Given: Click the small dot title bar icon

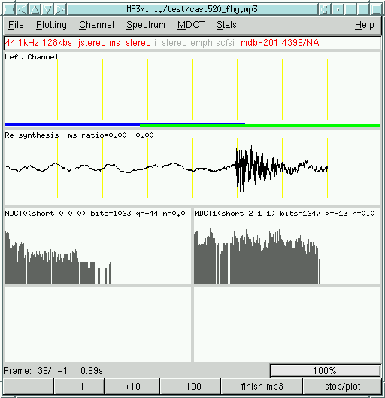Looking at the screenshot, I should pos(338,9).
